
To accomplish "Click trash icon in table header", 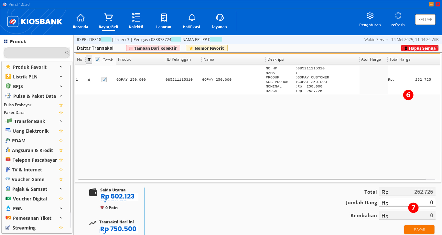I will coord(89,59).
